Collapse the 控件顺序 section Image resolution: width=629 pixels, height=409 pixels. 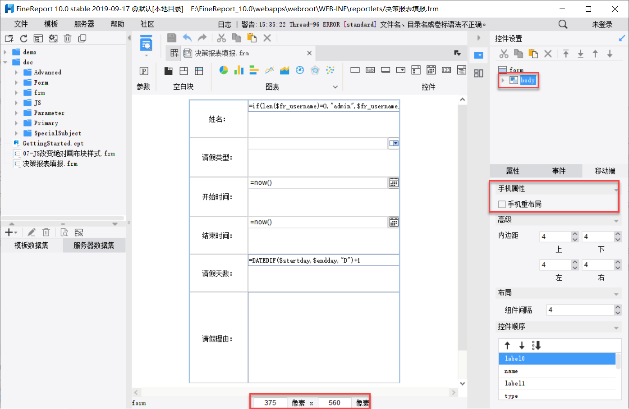click(616, 327)
